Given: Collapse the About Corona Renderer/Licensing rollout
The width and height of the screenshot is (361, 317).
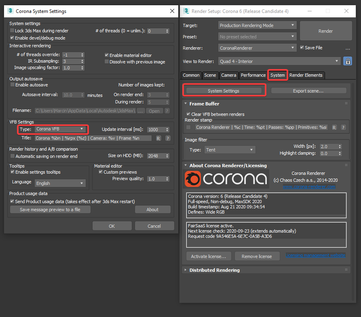Looking at the screenshot, I should (x=186, y=165).
